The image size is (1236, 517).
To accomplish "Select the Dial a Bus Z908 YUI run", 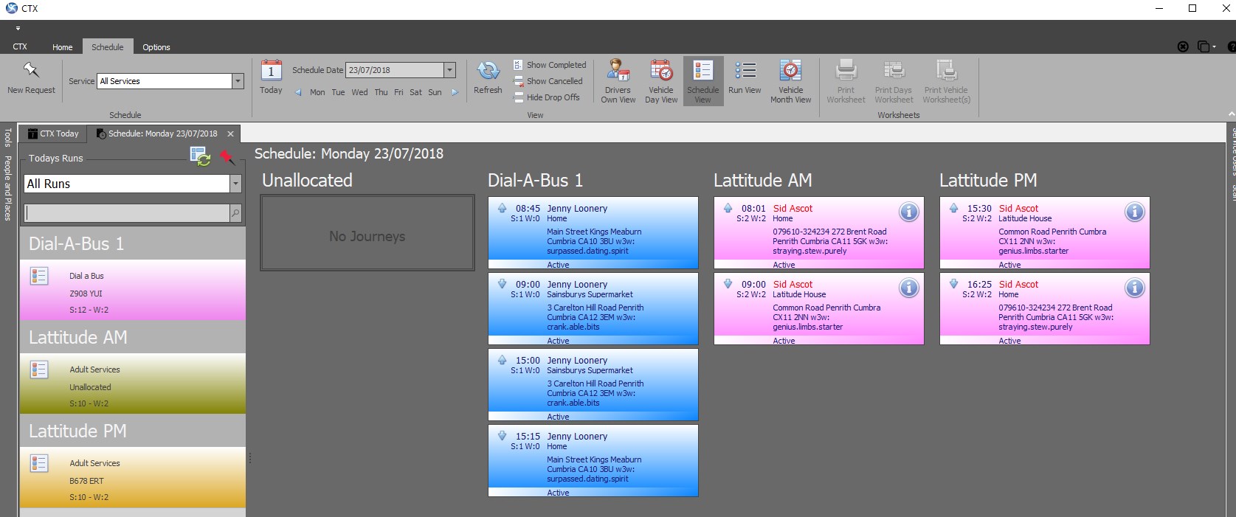I will [132, 290].
